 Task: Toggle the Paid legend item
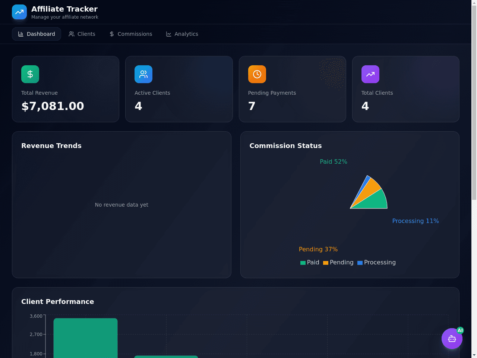tap(310, 263)
